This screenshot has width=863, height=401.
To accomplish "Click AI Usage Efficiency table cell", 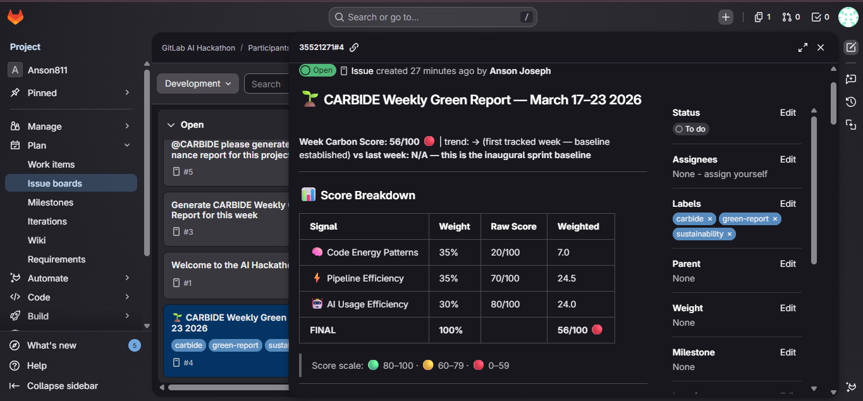I will coord(365,304).
